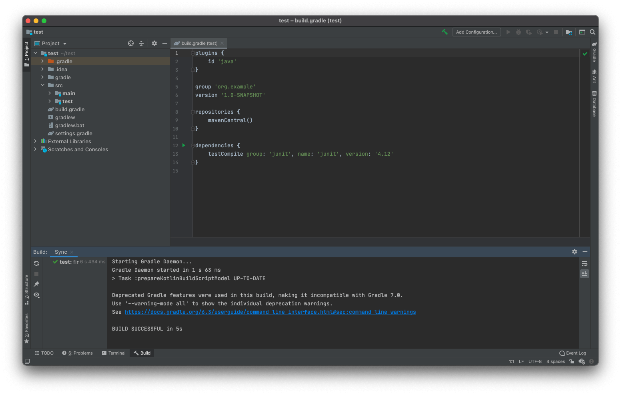Collapse all in Project view
Screen dimensions: 621x395
[x=141, y=43]
